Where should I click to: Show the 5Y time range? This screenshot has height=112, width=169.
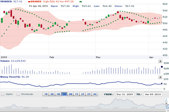(89, 94)
